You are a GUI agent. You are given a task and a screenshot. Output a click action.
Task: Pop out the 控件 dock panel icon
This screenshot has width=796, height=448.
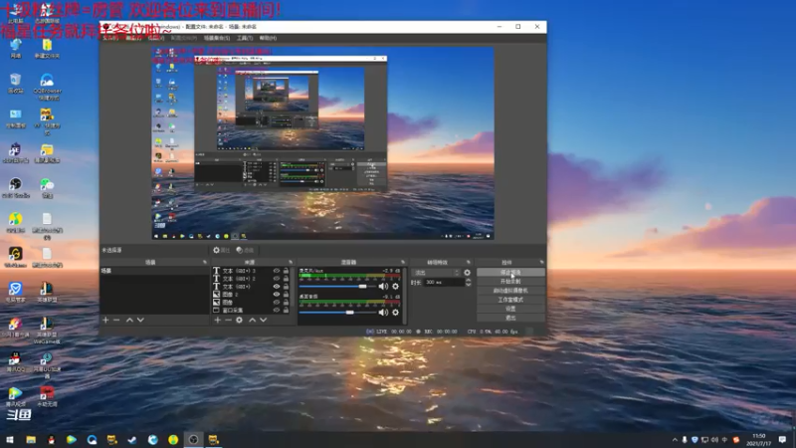(x=541, y=262)
